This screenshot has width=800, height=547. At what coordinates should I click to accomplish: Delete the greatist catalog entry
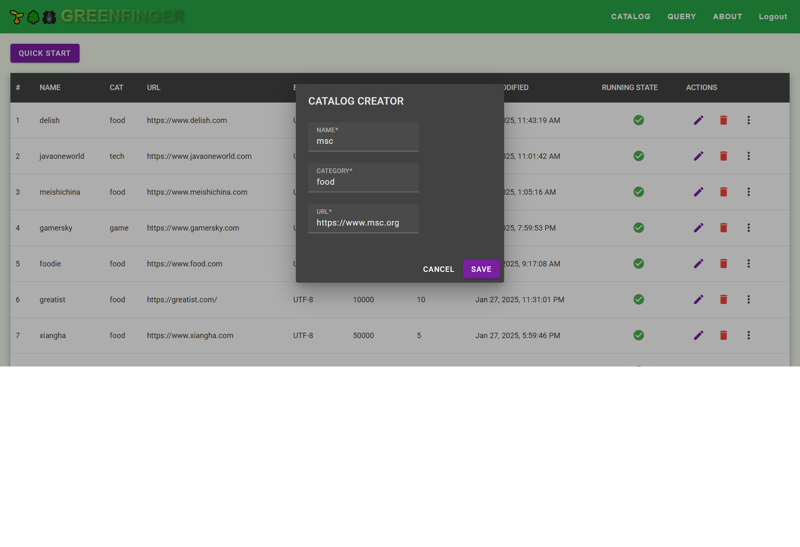pyautogui.click(x=724, y=299)
